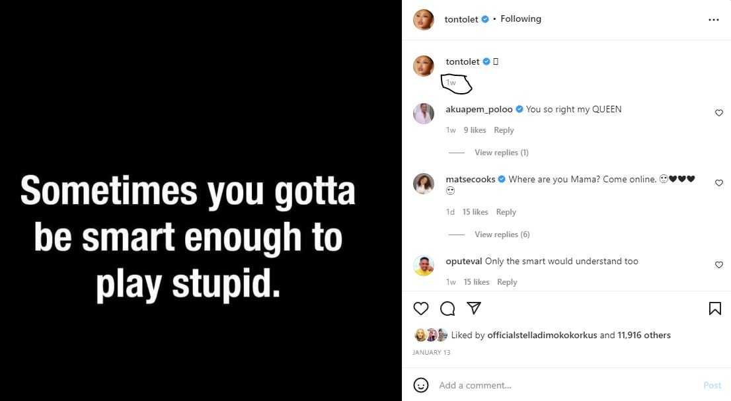Image resolution: width=731 pixels, height=401 pixels.
Task: Expand View replies (1) under akuapem_poloo
Action: 501,153
